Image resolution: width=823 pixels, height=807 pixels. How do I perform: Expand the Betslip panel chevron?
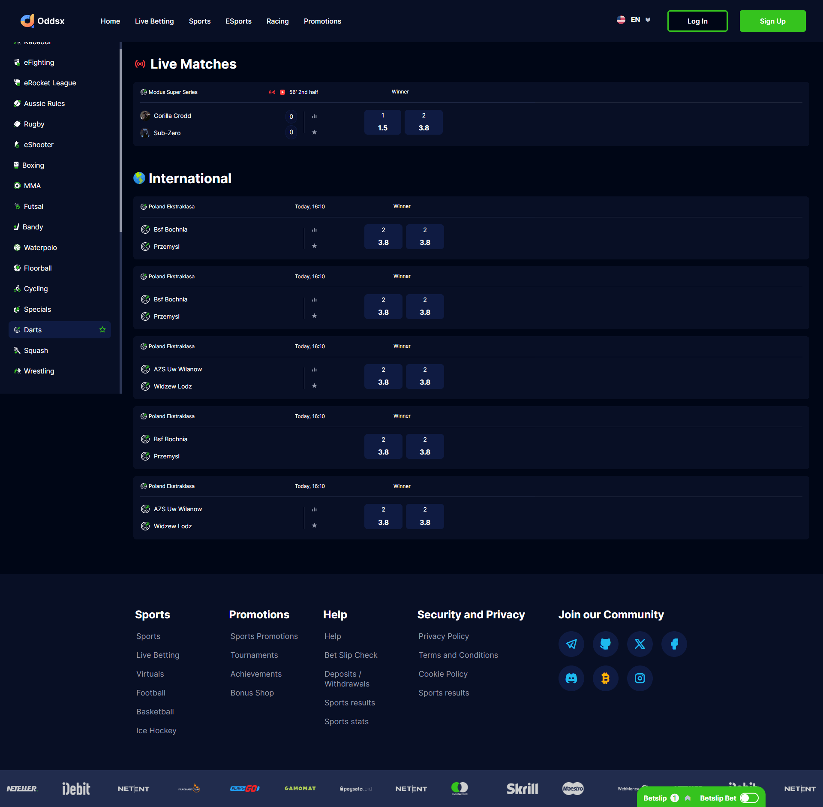[688, 798]
